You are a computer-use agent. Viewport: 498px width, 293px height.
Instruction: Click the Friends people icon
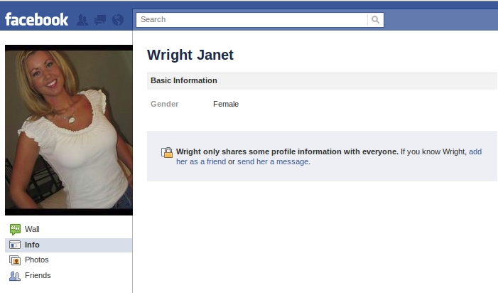pos(15,275)
